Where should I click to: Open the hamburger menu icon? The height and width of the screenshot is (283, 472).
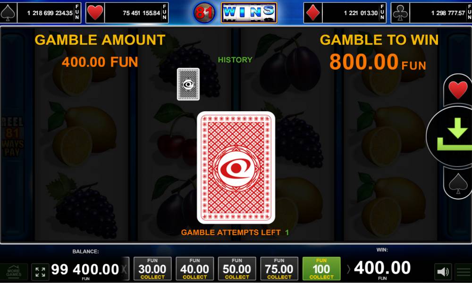coord(464,272)
